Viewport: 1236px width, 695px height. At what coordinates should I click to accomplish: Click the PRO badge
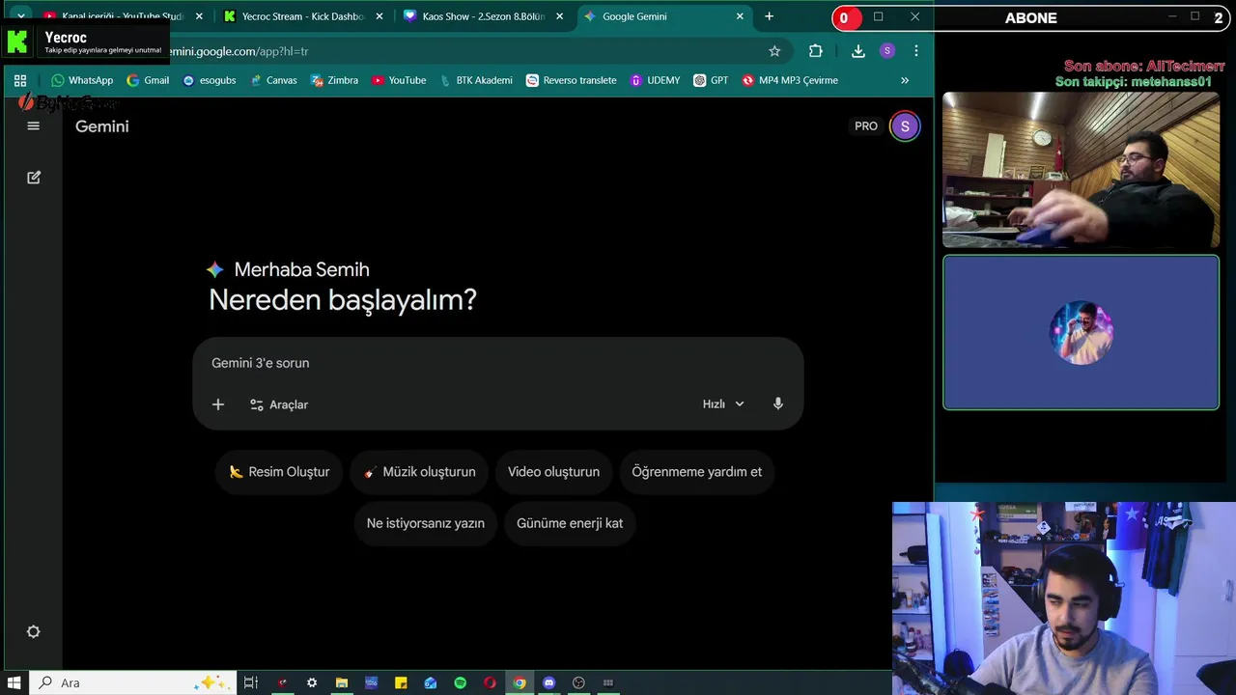(866, 126)
